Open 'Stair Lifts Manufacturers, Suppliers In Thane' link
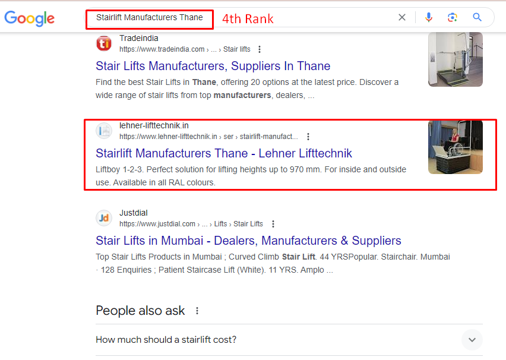 [213, 66]
